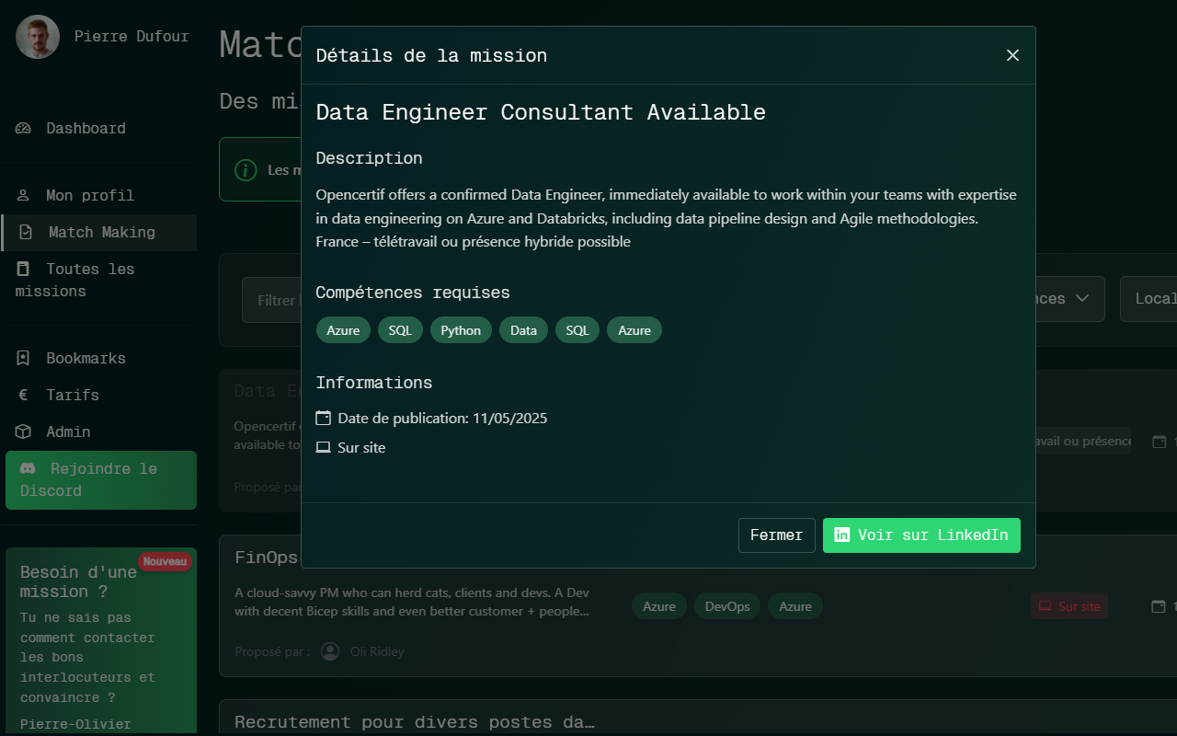
Task: Click Oli Ridley user avatar icon
Action: 330,651
